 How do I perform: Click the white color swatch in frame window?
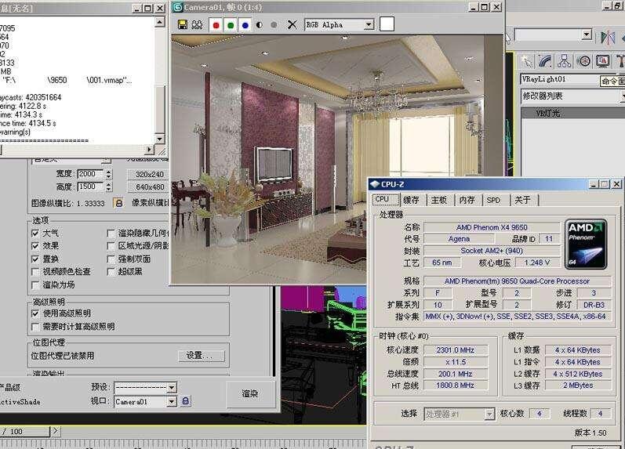[387, 24]
